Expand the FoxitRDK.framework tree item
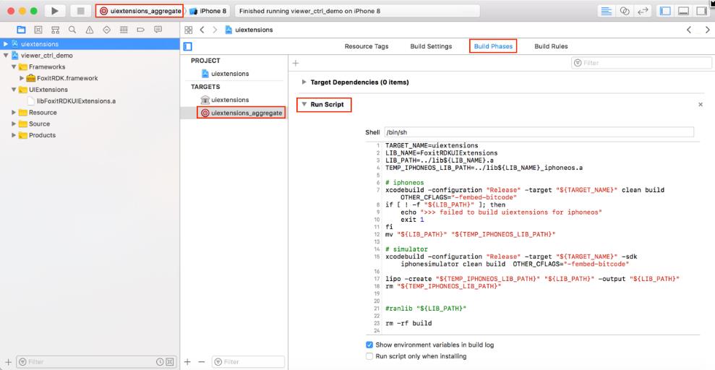Viewport: 715px width, 370px height. point(22,78)
